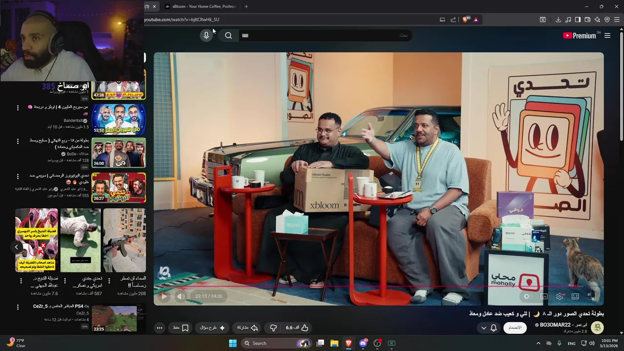Open the rifle Short thumbnail
Viewport: 624px width, 351px height.
point(124,240)
